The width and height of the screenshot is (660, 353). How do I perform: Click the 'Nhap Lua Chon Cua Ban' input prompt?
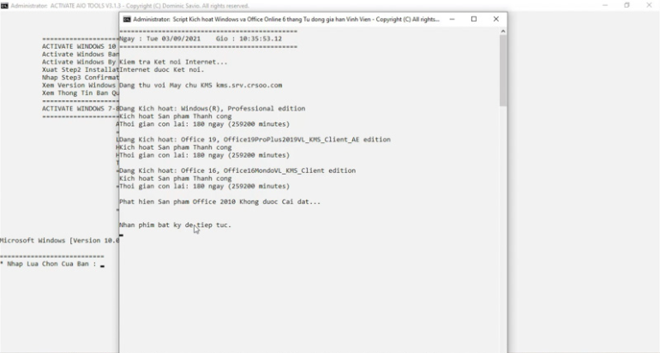(47, 264)
